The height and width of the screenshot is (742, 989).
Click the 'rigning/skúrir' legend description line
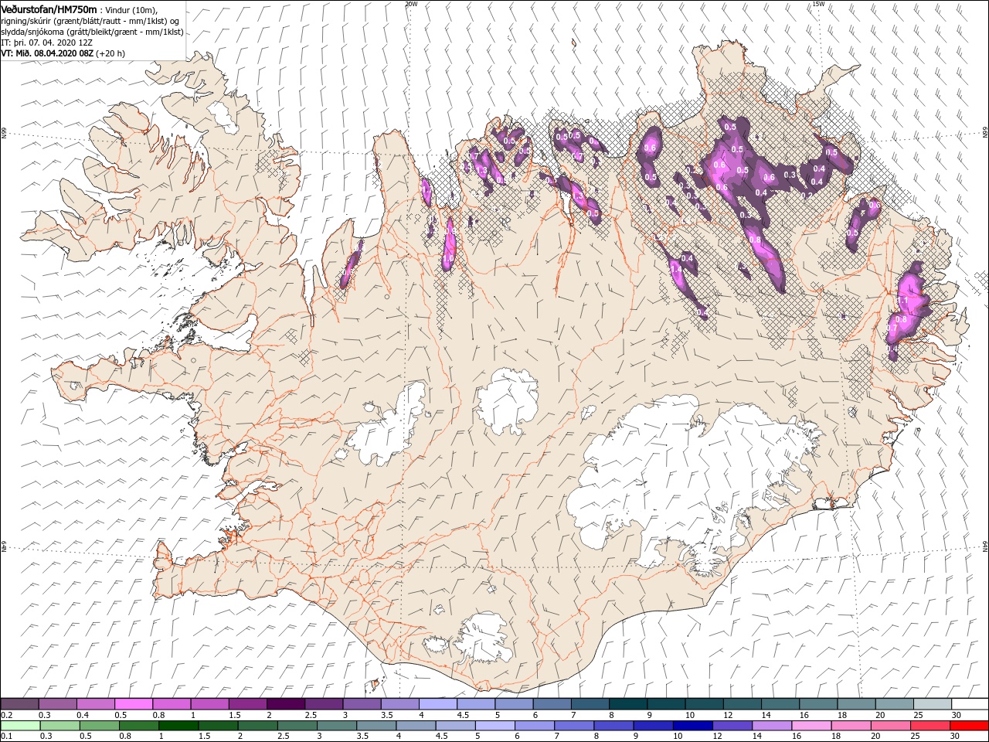click(x=90, y=21)
